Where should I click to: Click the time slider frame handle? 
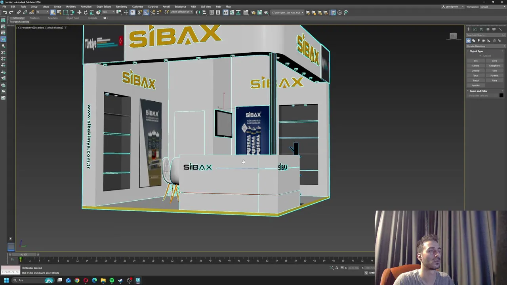pos(24,255)
